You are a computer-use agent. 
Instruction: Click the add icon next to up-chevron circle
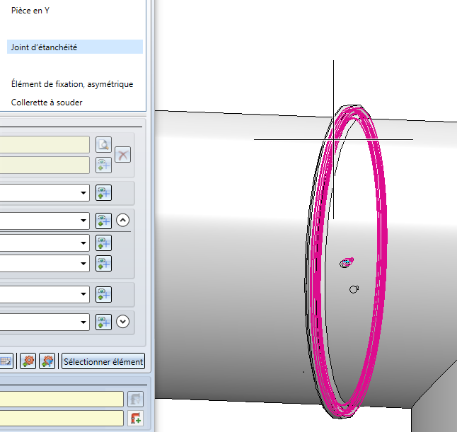pyautogui.click(x=103, y=221)
